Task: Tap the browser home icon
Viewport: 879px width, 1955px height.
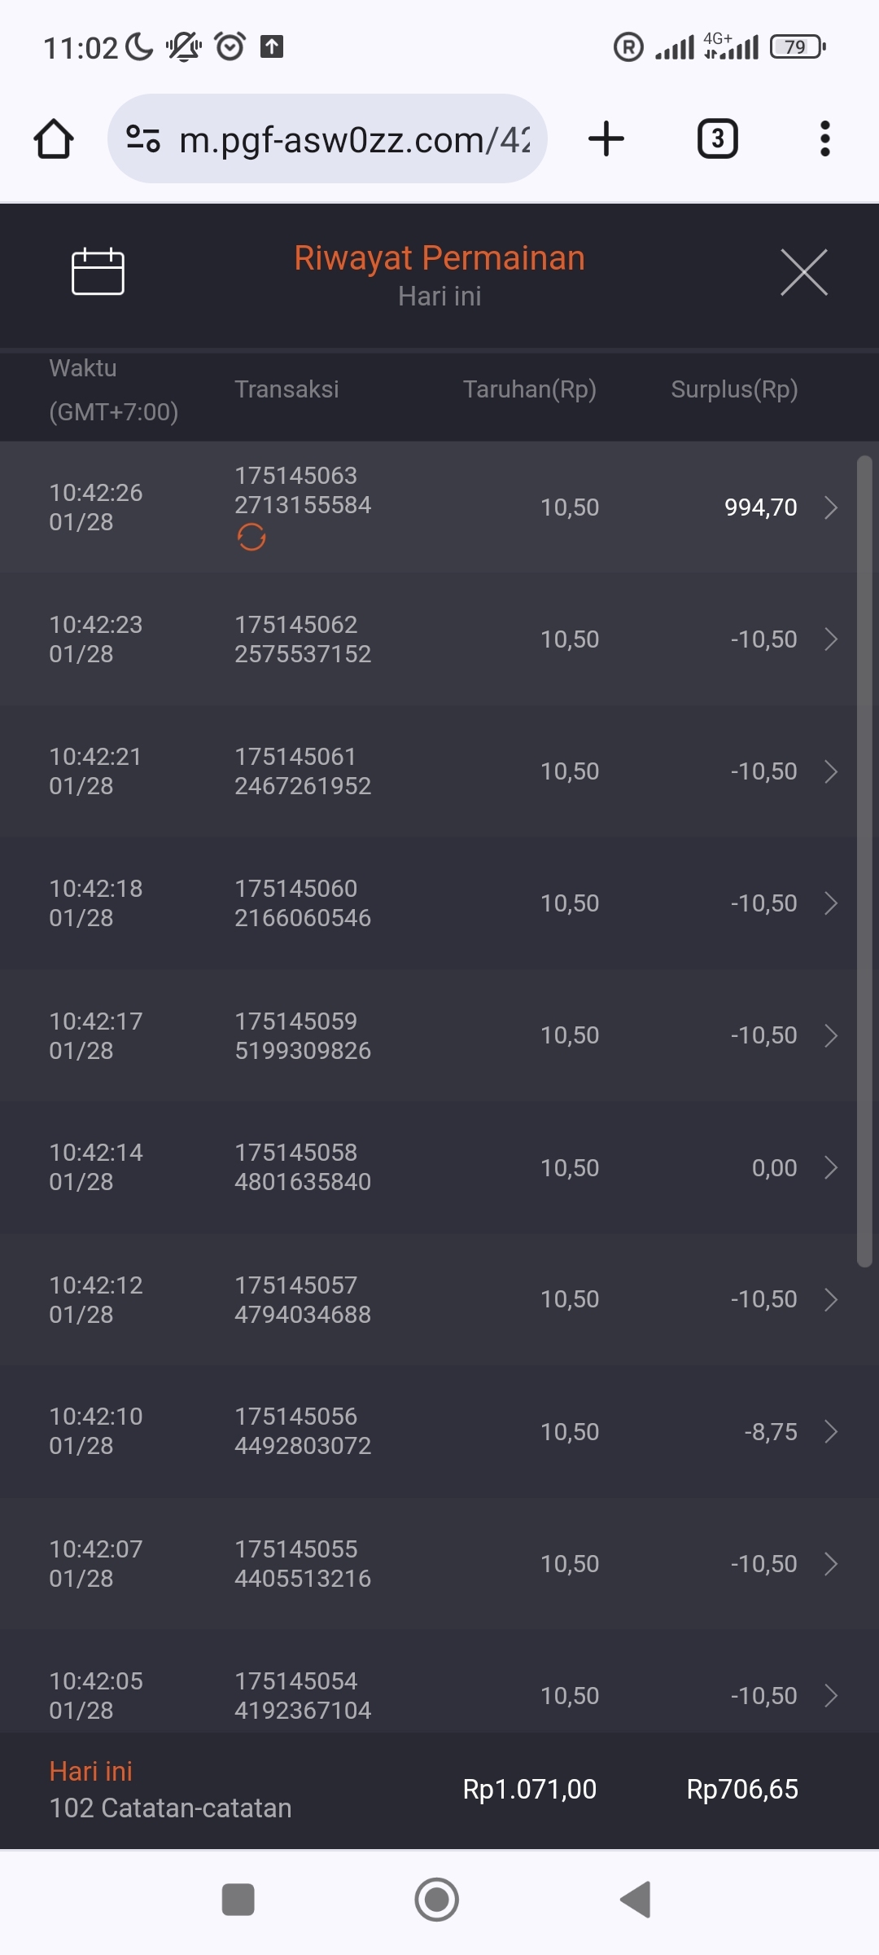Action: point(54,138)
